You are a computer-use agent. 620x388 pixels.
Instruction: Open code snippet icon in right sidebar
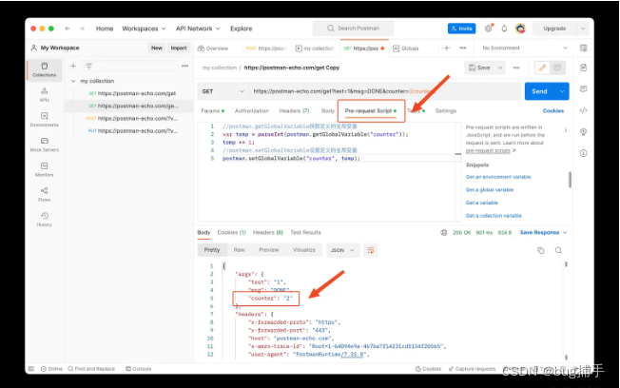tap(583, 110)
